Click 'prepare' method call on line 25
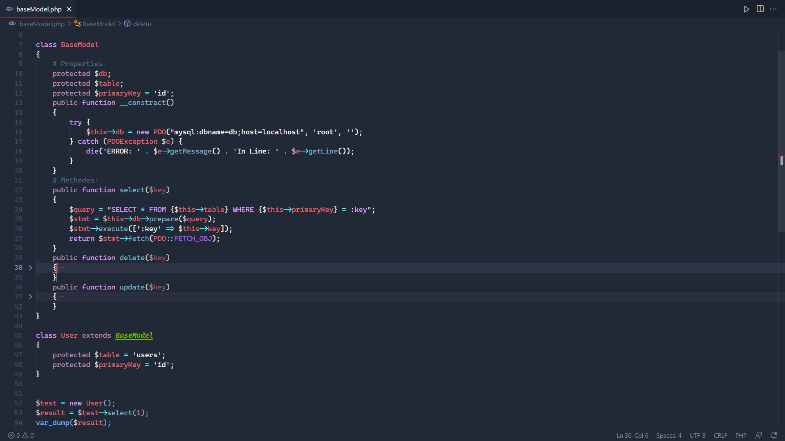The height and width of the screenshot is (441, 785). click(164, 219)
